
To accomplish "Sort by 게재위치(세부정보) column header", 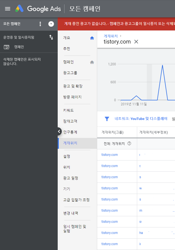I will tap(153, 132).
